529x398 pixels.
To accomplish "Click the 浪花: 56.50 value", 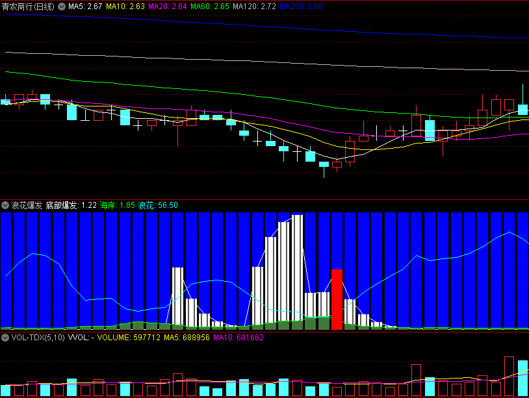I will click(158, 205).
